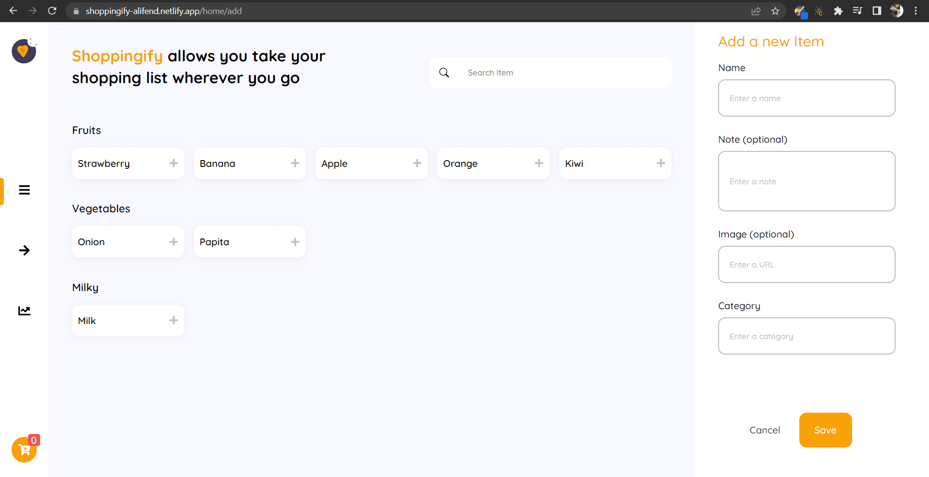929x477 pixels.
Task: Open history via the arrow sidebar icon
Action: tap(24, 250)
